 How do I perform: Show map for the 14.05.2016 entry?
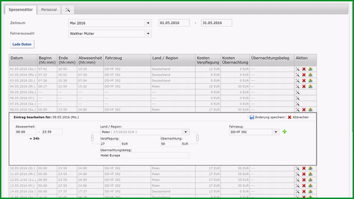(310, 192)
